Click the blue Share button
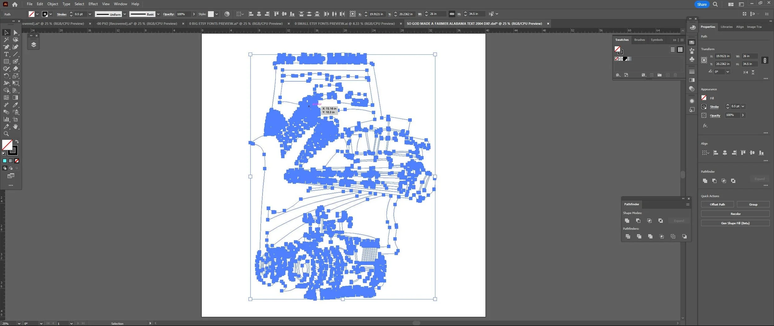774x326 pixels. pyautogui.click(x=702, y=4)
